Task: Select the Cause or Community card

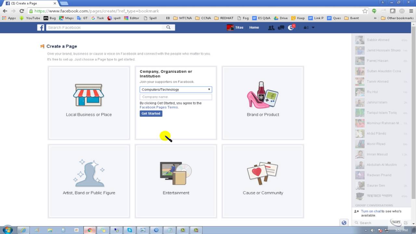Action: (263, 181)
